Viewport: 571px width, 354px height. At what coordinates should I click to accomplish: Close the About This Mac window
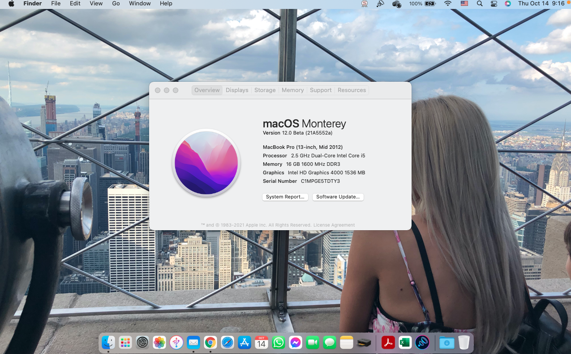point(158,90)
